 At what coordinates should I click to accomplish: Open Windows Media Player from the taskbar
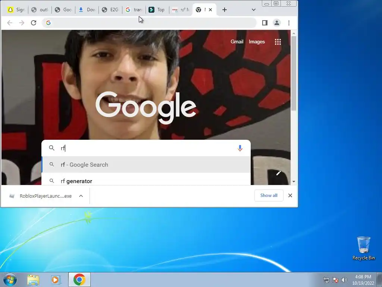pos(56,280)
